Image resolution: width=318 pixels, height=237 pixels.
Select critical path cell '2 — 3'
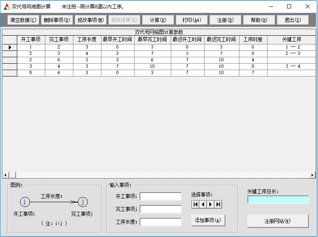click(292, 54)
